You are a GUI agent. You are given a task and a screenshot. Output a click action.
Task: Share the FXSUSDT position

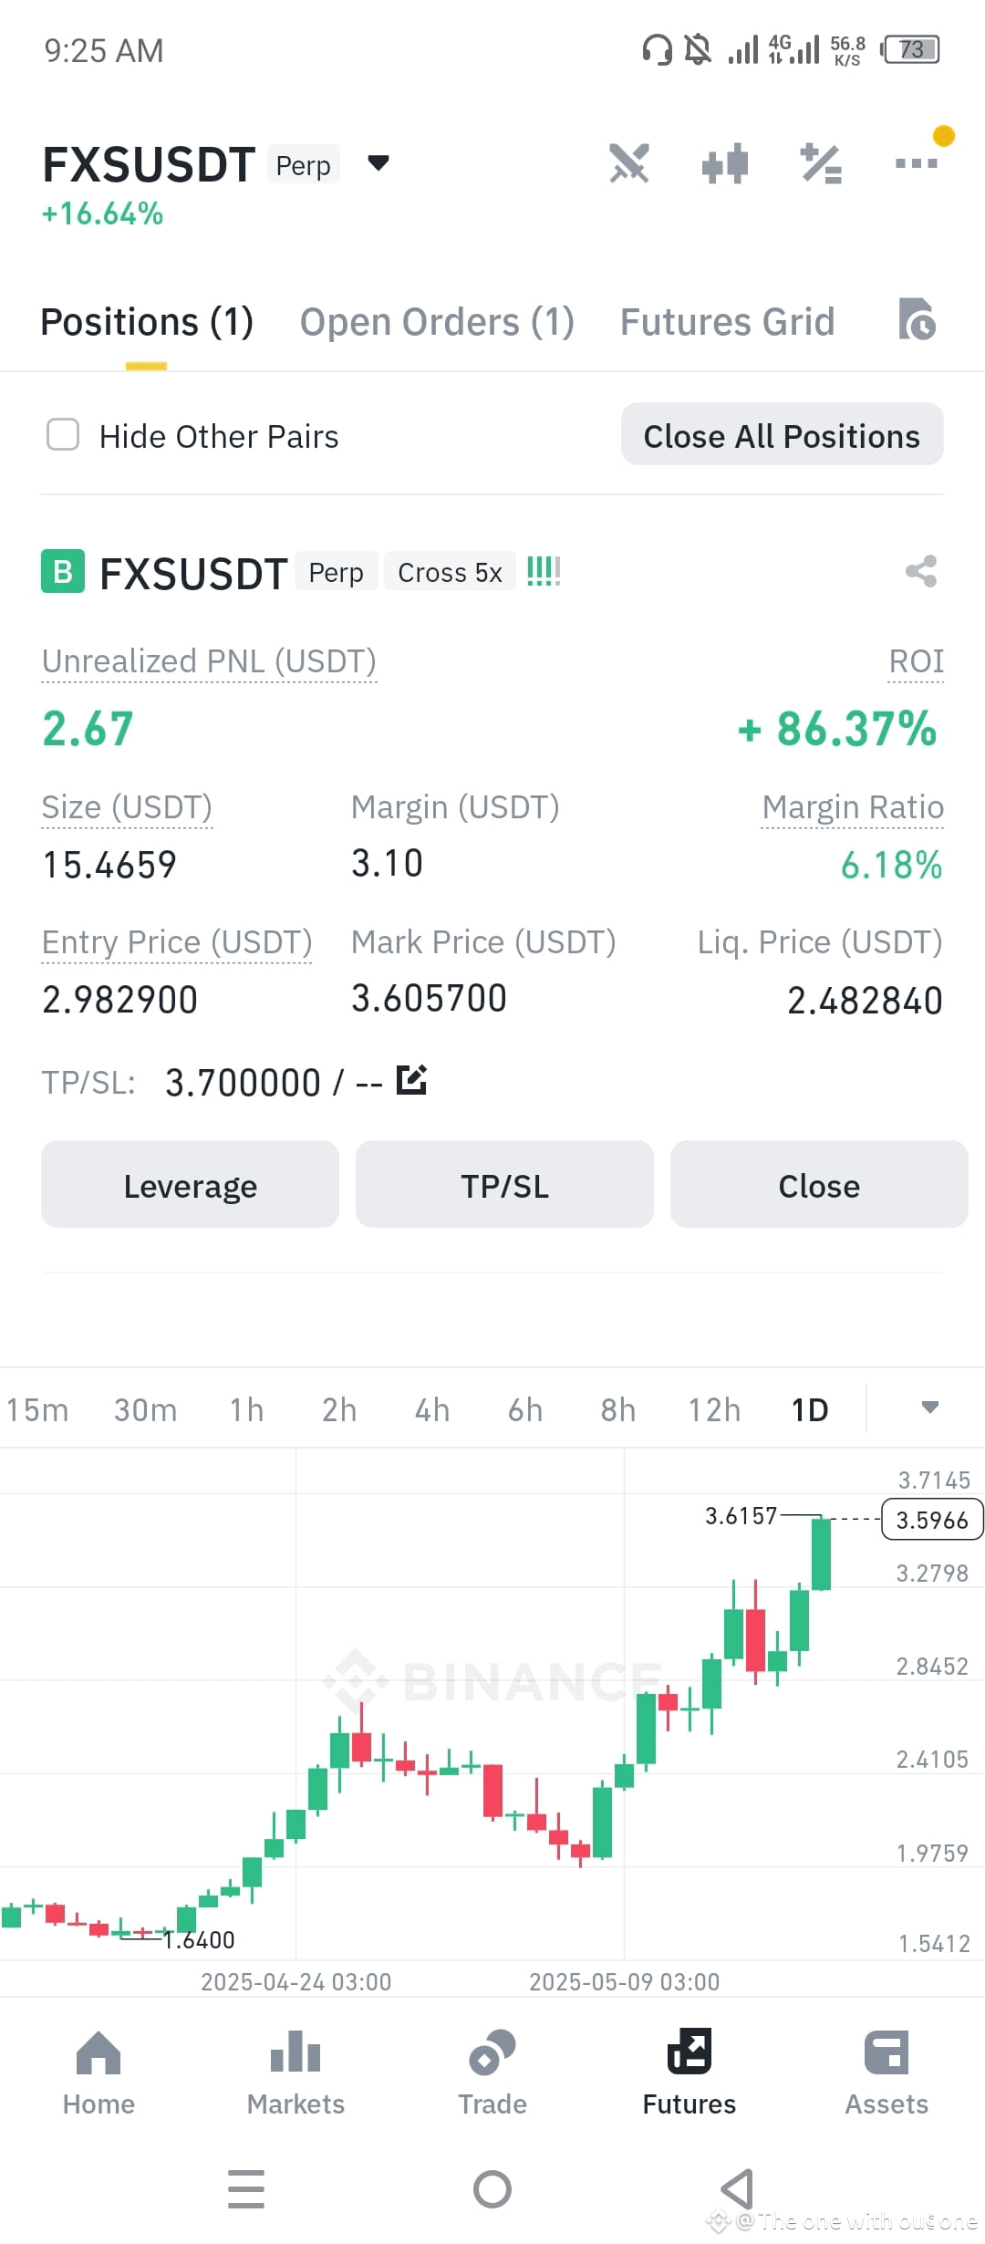pyautogui.click(x=921, y=572)
